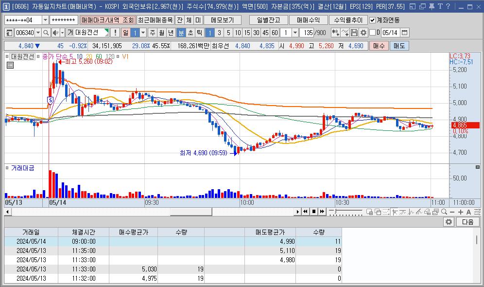Click the plus zoom-in icon
Image resolution: width=484 pixels, height=287 pixels.
coord(461,212)
